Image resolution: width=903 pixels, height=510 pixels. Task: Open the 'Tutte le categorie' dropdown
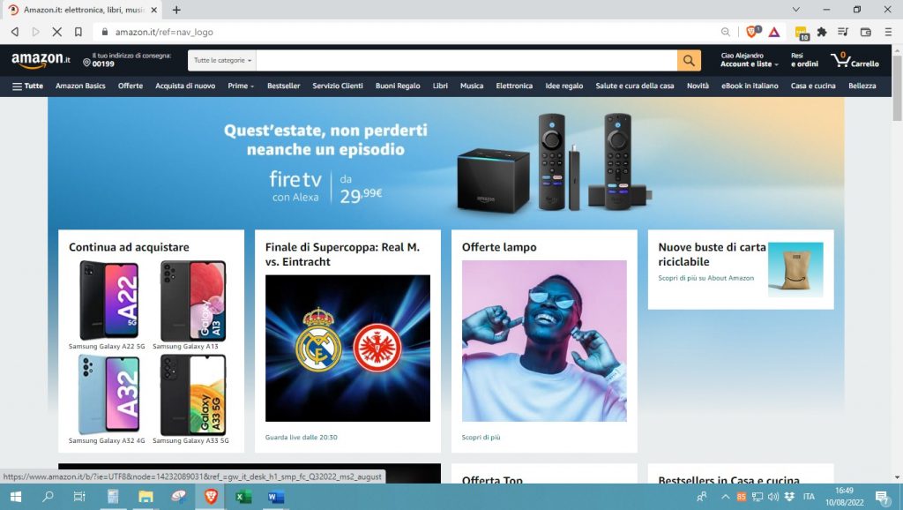(220, 60)
